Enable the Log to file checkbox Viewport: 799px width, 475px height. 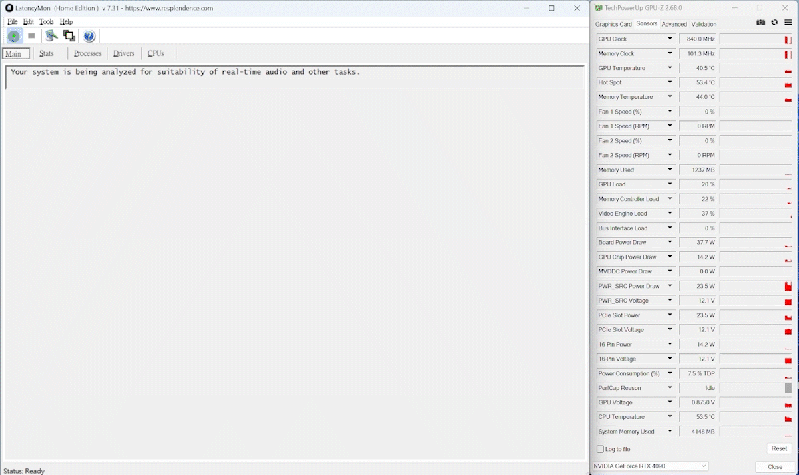(601, 450)
